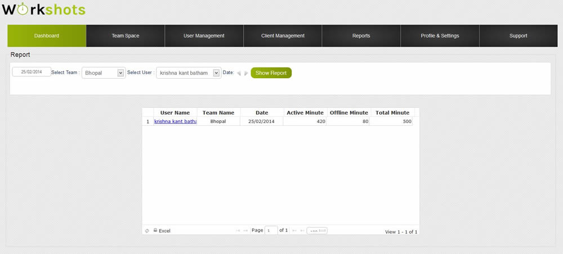Jump to first page of table
Image resolution: width=563 pixels, height=254 pixels.
click(238, 230)
